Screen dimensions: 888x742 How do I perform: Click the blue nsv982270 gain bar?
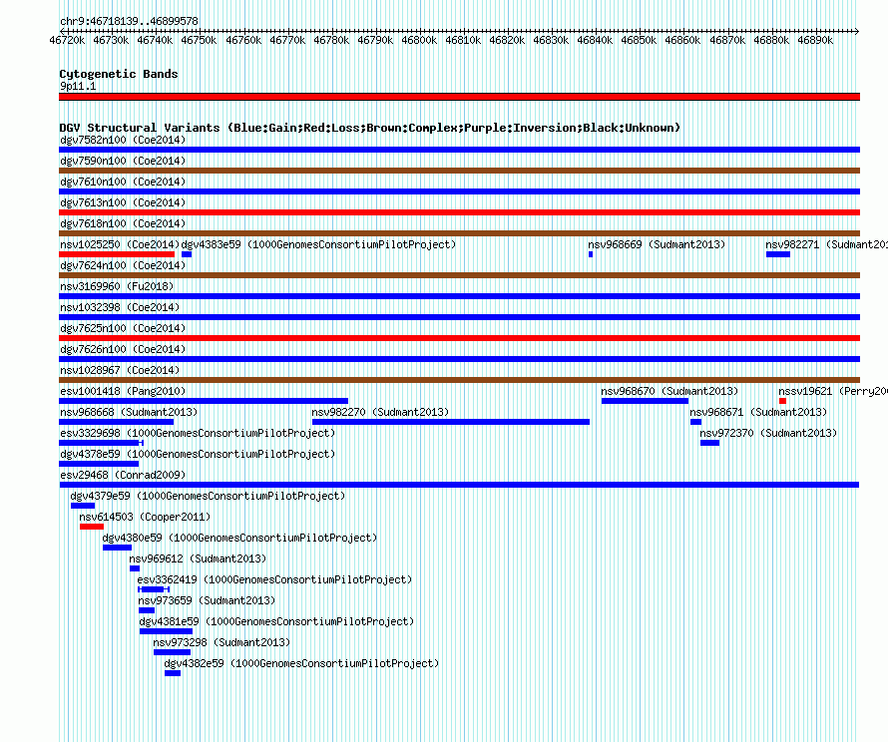451,422
